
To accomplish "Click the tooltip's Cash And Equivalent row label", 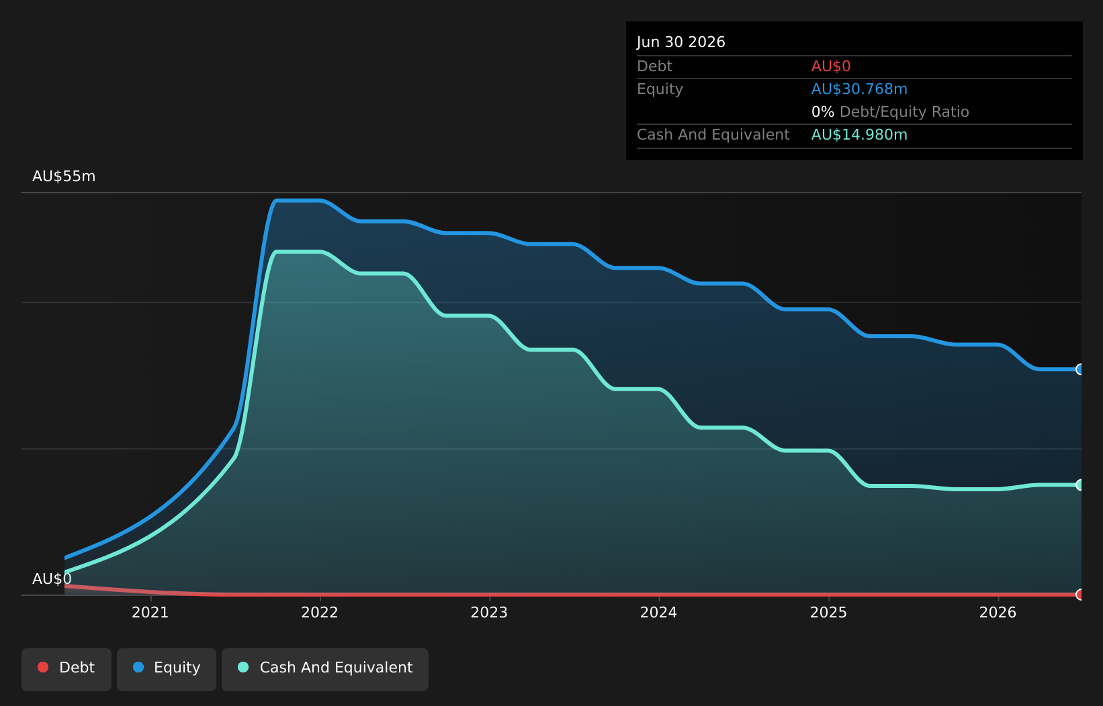I will pyautogui.click(x=713, y=135).
